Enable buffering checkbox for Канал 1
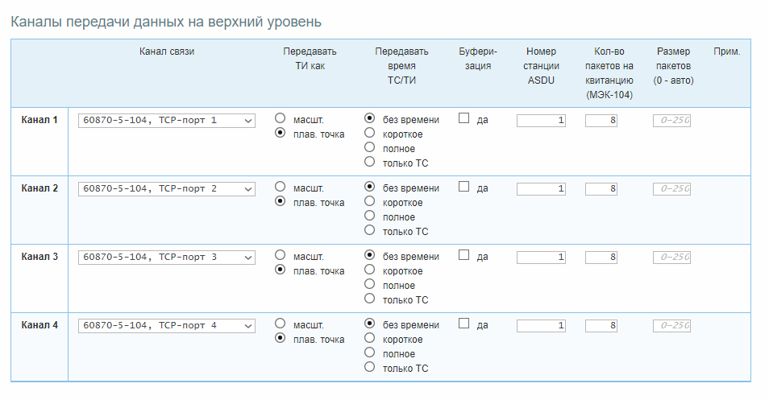 pyautogui.click(x=464, y=118)
